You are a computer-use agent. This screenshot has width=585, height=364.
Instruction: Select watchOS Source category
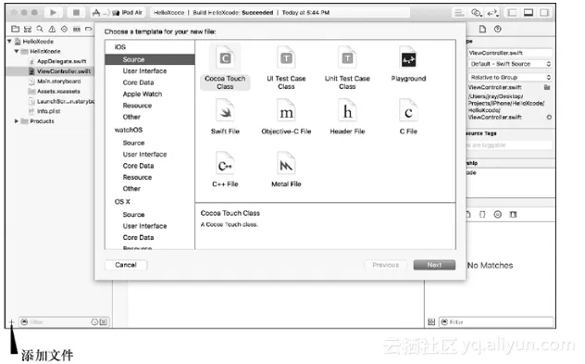133,143
